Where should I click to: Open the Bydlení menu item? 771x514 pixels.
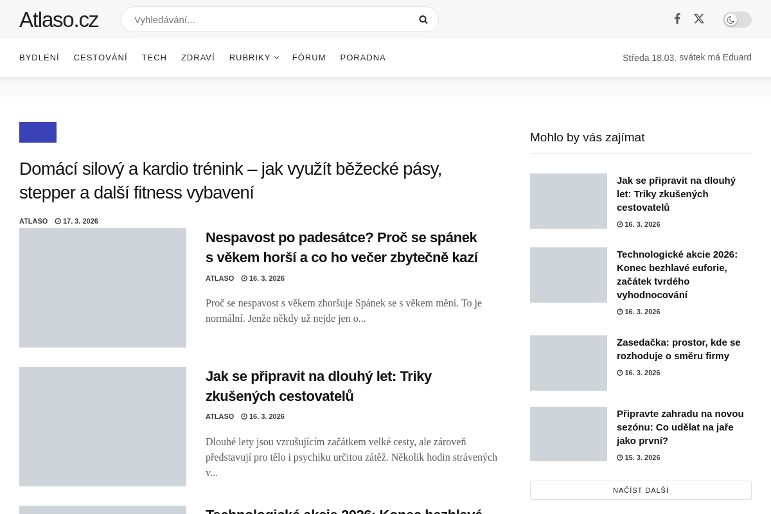click(39, 58)
